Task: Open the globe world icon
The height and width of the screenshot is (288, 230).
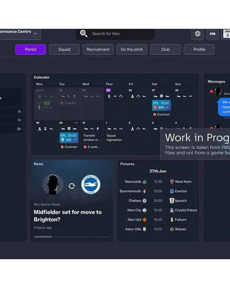Action: (198, 34)
